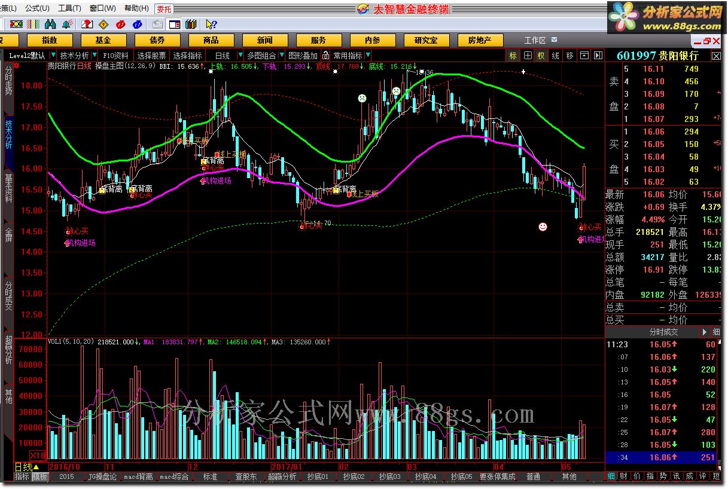This screenshot has height=489, width=728.
Task: Open the books library icon
Action: (191, 24)
